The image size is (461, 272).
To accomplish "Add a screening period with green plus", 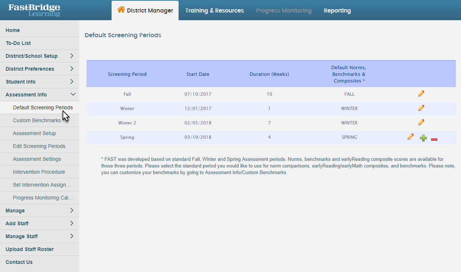I will pos(423,138).
